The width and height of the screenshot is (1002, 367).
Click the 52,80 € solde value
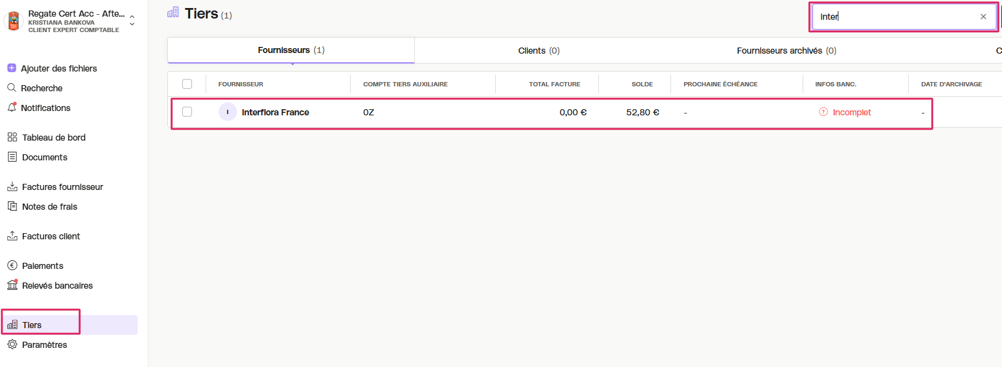(643, 112)
